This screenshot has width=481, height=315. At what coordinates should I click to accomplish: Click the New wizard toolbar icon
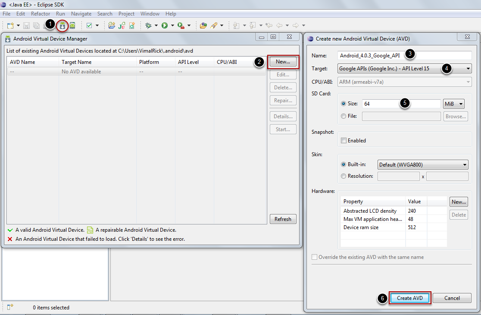(x=10, y=25)
